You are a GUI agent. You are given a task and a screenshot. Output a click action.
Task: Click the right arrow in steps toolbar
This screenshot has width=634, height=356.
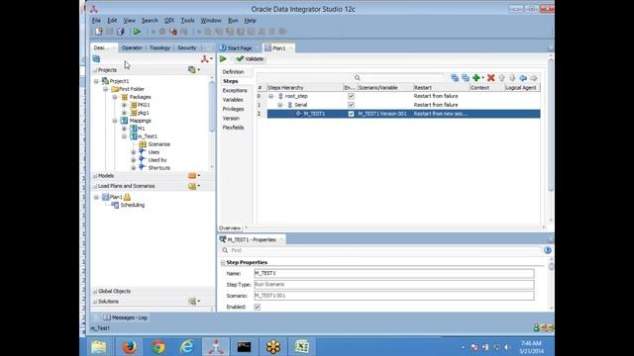point(534,78)
